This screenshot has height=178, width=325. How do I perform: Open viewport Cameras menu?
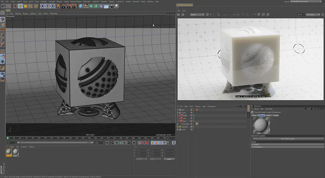pos(18,13)
